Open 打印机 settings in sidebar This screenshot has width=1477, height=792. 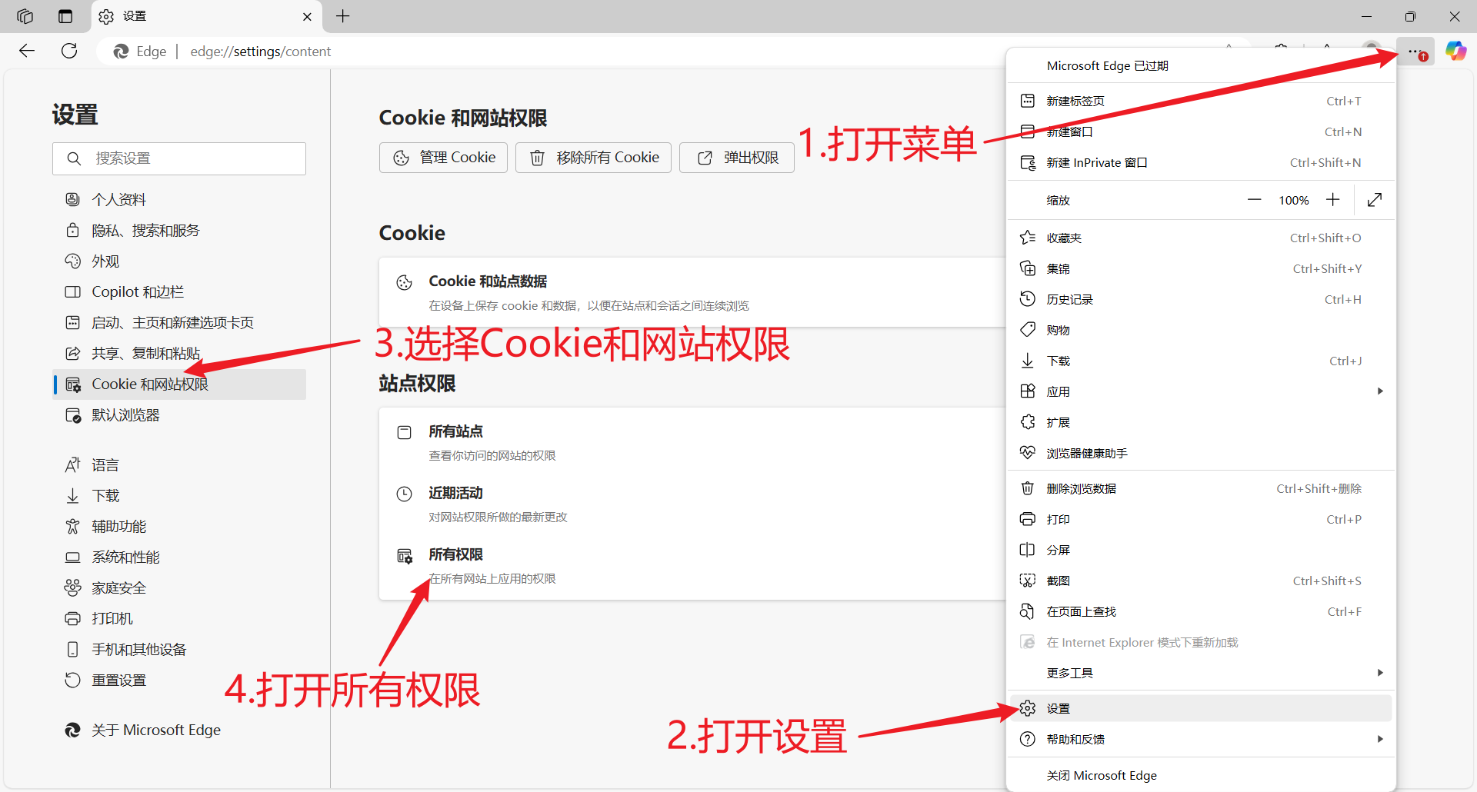tap(111, 618)
